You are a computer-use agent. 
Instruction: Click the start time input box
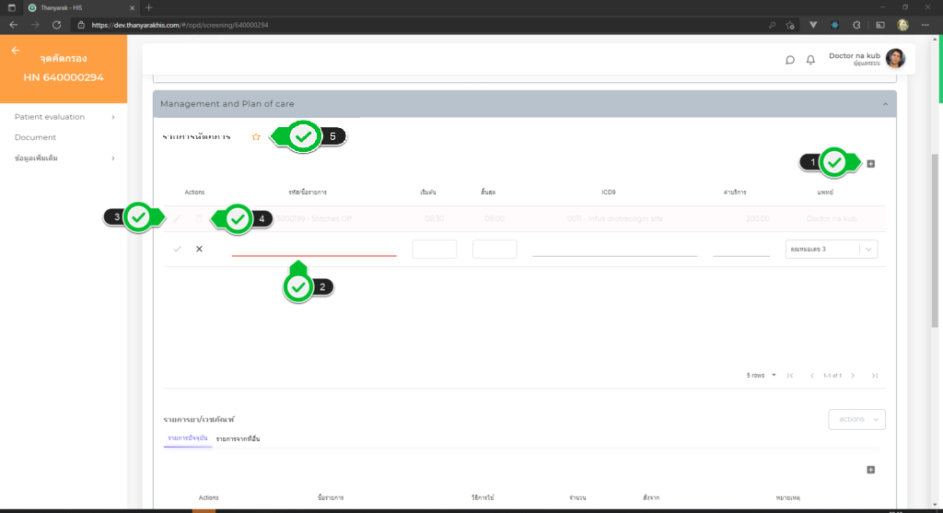434,249
